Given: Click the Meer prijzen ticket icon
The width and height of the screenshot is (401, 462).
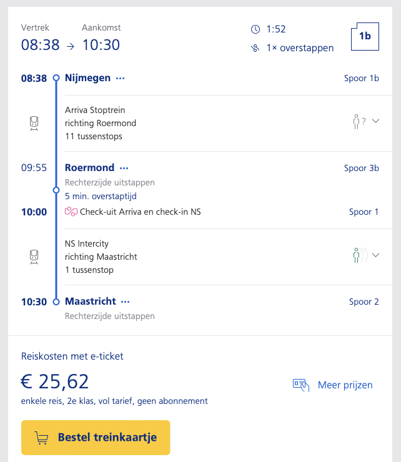Looking at the screenshot, I should [301, 385].
